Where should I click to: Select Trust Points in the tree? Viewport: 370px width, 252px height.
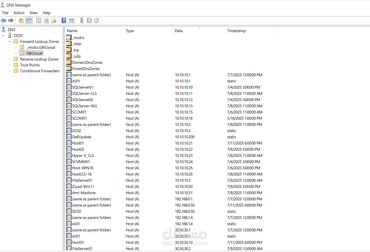click(x=30, y=65)
